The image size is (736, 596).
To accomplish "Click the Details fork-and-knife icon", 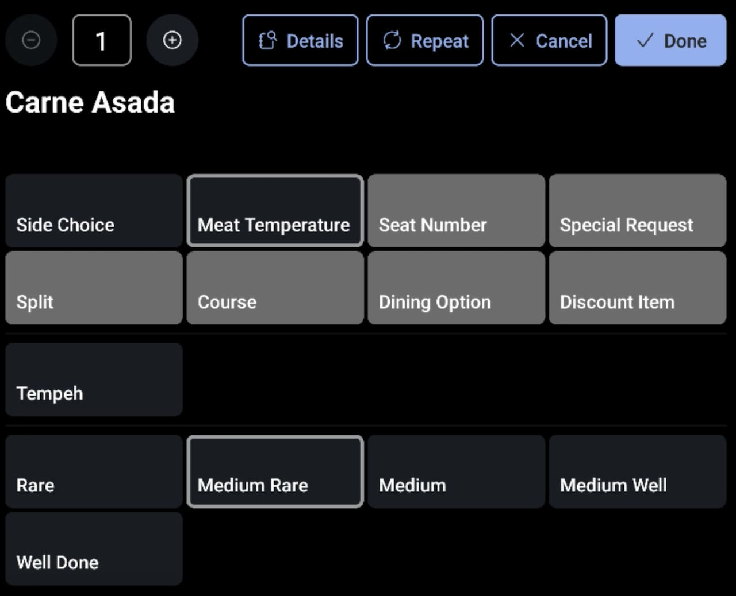I will 268,40.
